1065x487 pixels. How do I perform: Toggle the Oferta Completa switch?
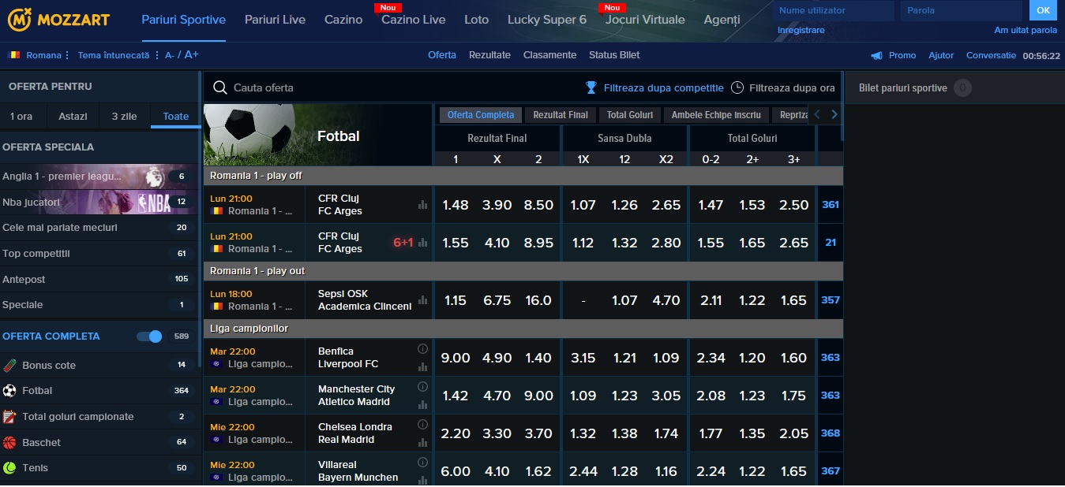[149, 336]
